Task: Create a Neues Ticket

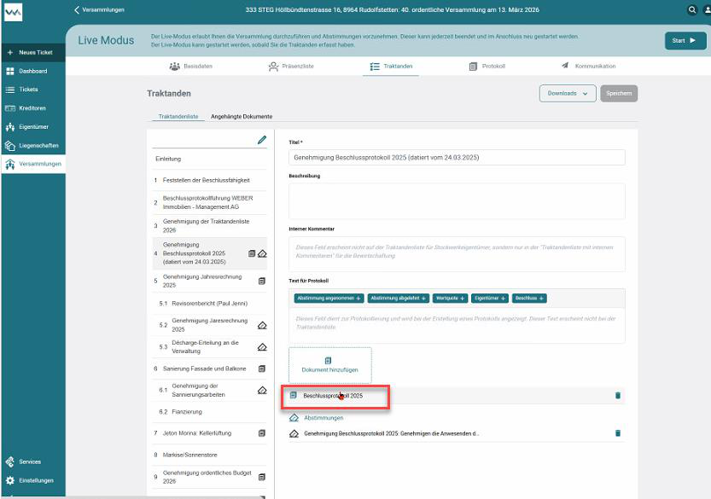Action: tap(33, 53)
